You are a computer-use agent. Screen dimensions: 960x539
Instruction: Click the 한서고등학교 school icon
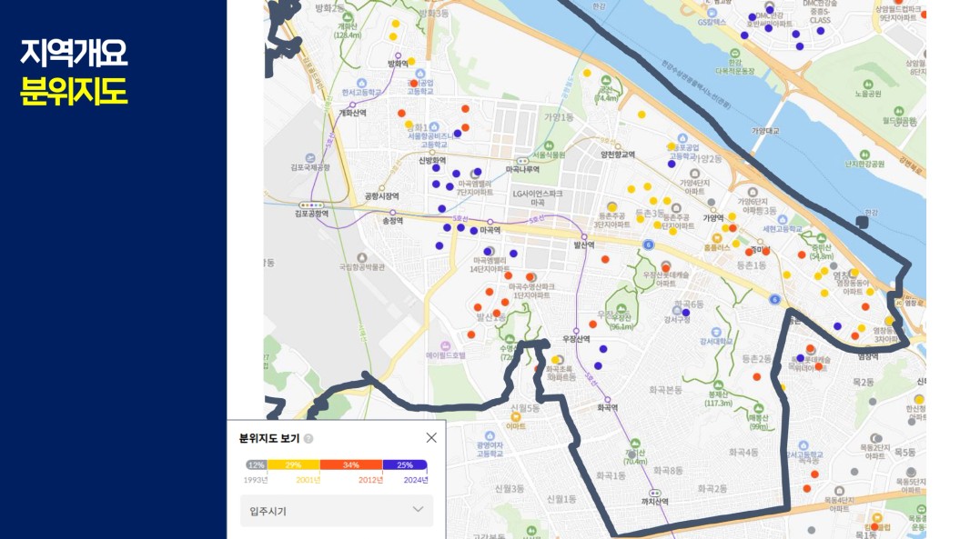click(x=361, y=83)
